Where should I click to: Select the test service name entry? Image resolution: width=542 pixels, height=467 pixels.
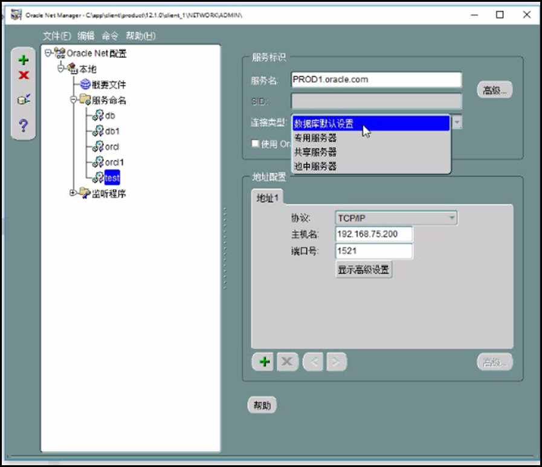(x=112, y=178)
